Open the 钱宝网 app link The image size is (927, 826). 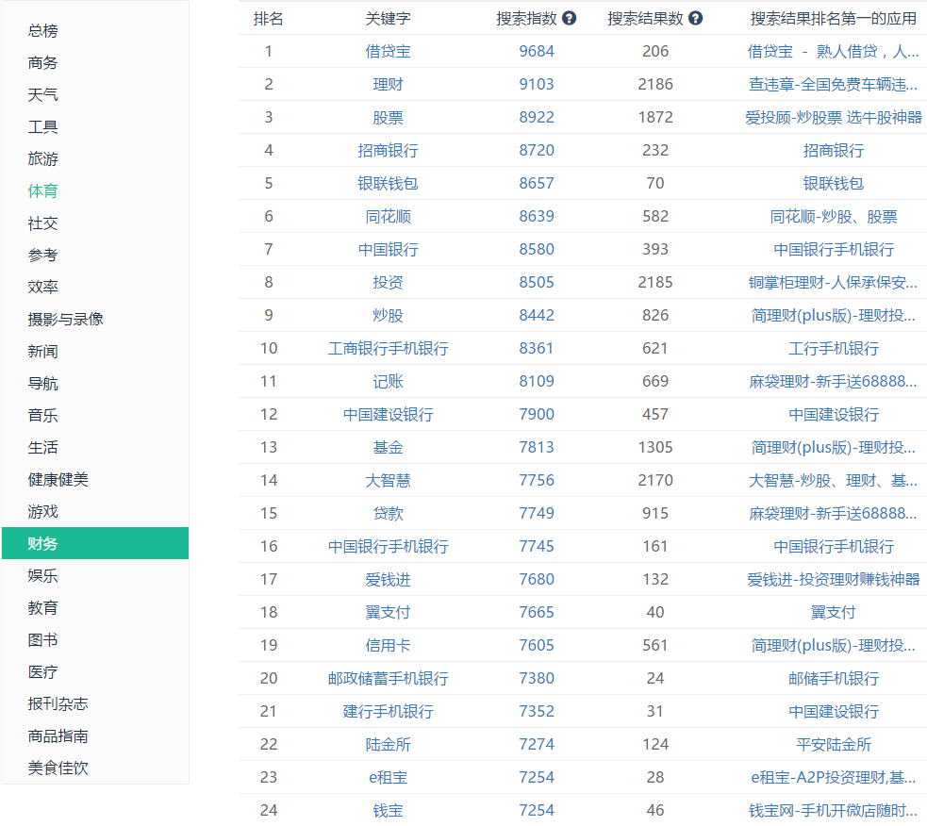[833, 811]
